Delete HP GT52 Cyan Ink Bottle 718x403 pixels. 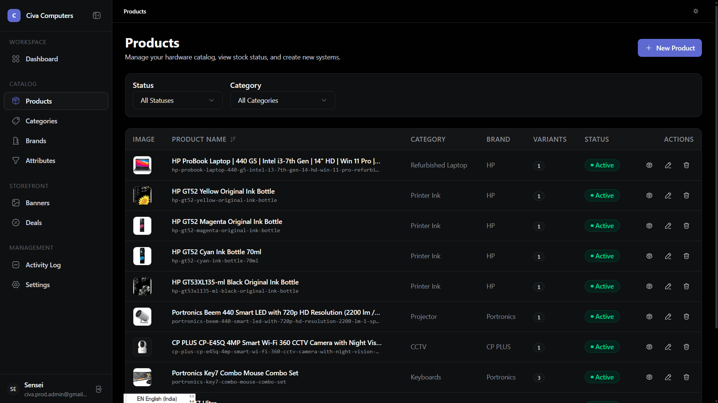tap(686, 256)
